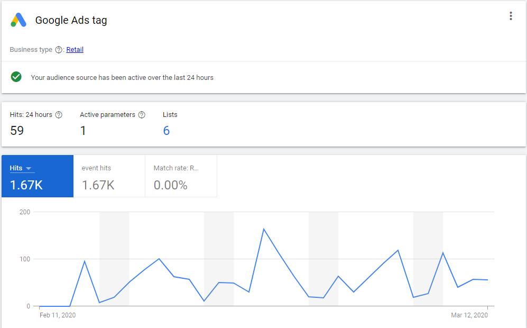The image size is (527, 328).
Task: Click the Lists label
Action: 170,115
